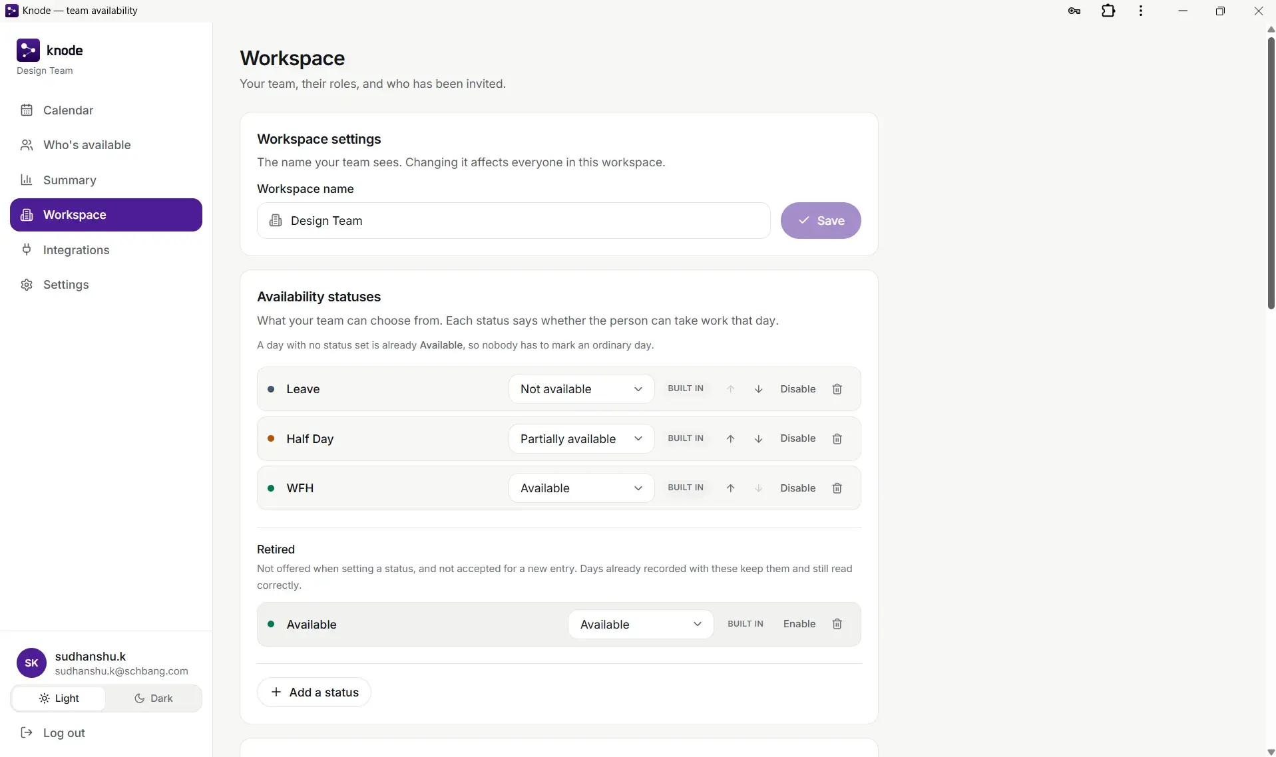Open the extensions puzzle icon
Screen dimensions: 1276x757
point(1108,11)
